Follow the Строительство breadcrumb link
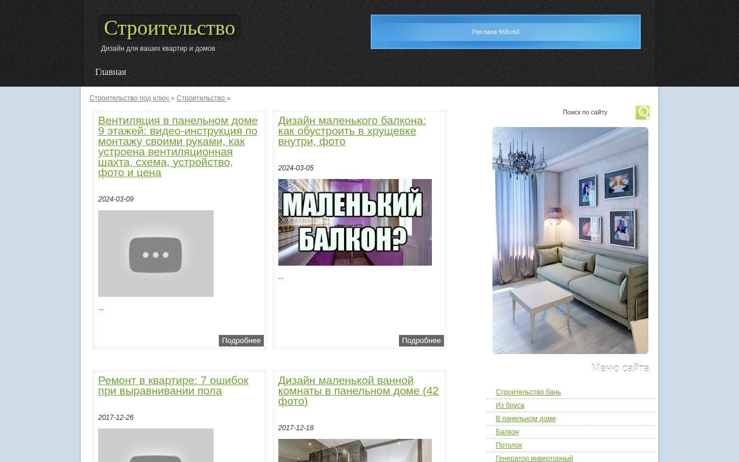Viewport: 739px width, 462px height. [x=201, y=98]
